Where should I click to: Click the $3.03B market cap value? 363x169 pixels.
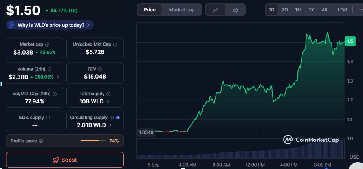(23, 53)
